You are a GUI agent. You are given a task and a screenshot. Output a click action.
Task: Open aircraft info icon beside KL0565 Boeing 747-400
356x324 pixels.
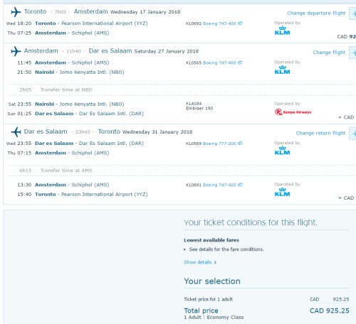240,63
